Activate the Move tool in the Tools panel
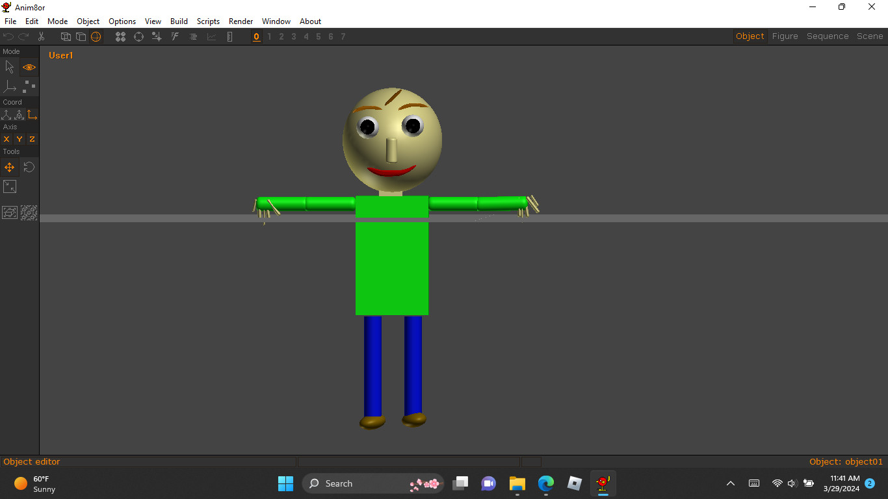This screenshot has width=888, height=499. tap(9, 167)
